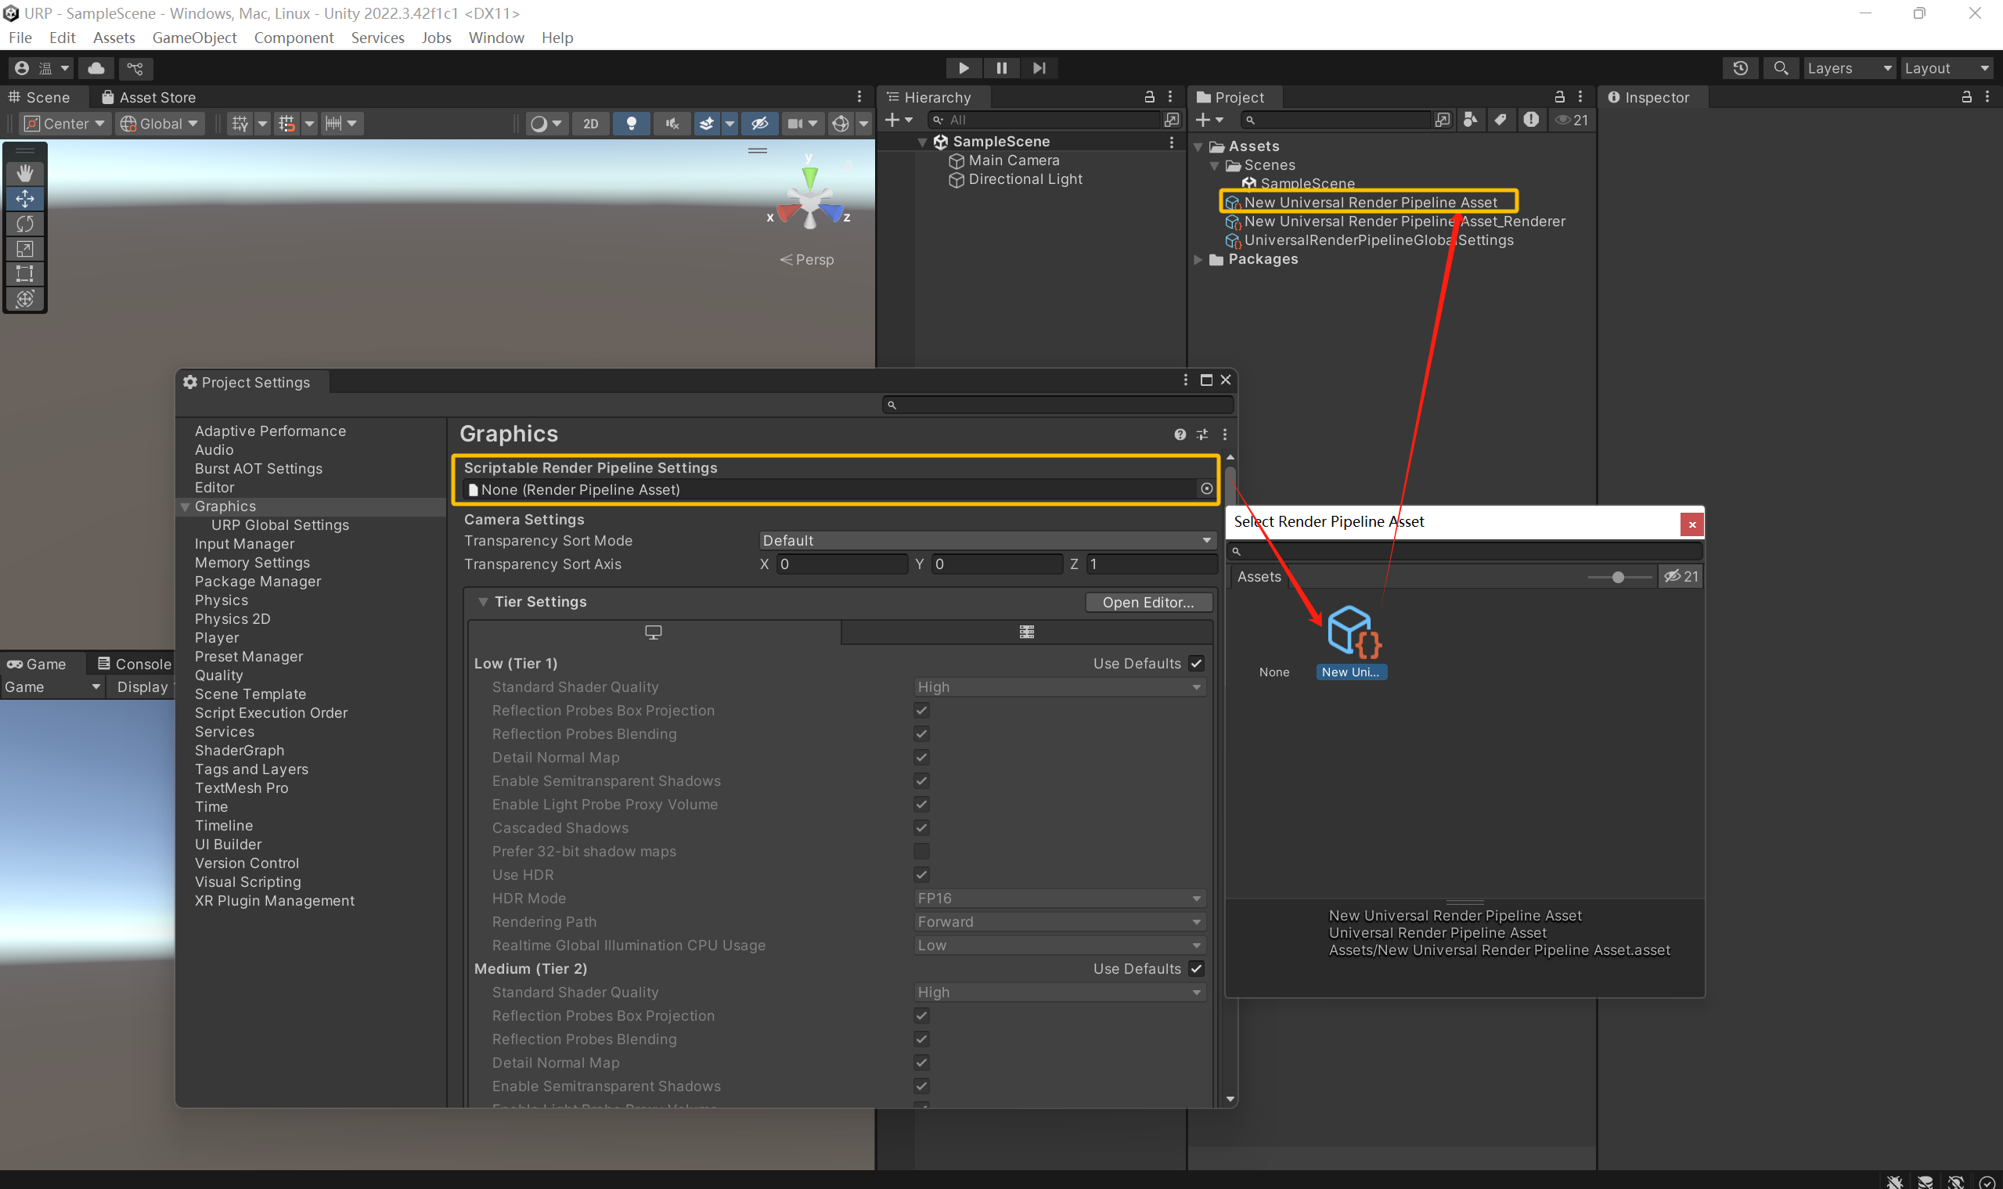The width and height of the screenshot is (2003, 1189).
Task: Toggle the 2D view mode button
Action: coord(590,124)
